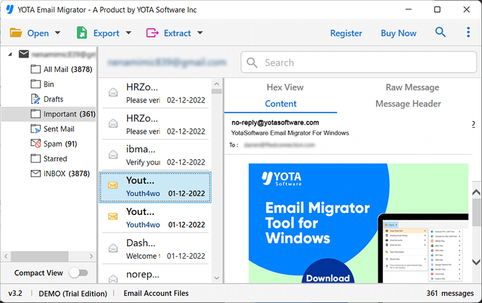The height and width of the screenshot is (303, 482).
Task: Switch to the Raw Message tab
Action: (x=412, y=87)
